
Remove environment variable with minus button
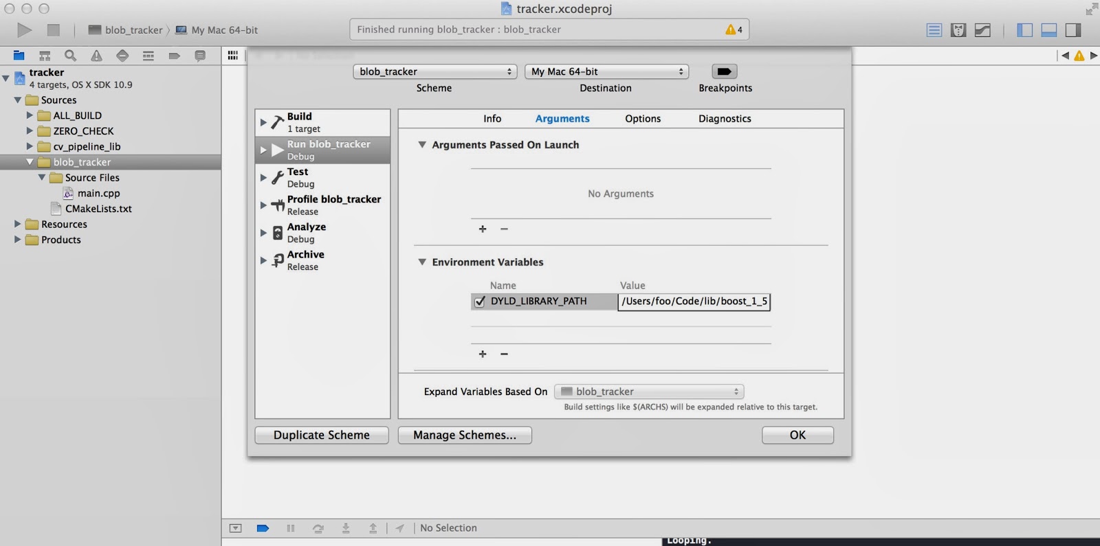(504, 354)
